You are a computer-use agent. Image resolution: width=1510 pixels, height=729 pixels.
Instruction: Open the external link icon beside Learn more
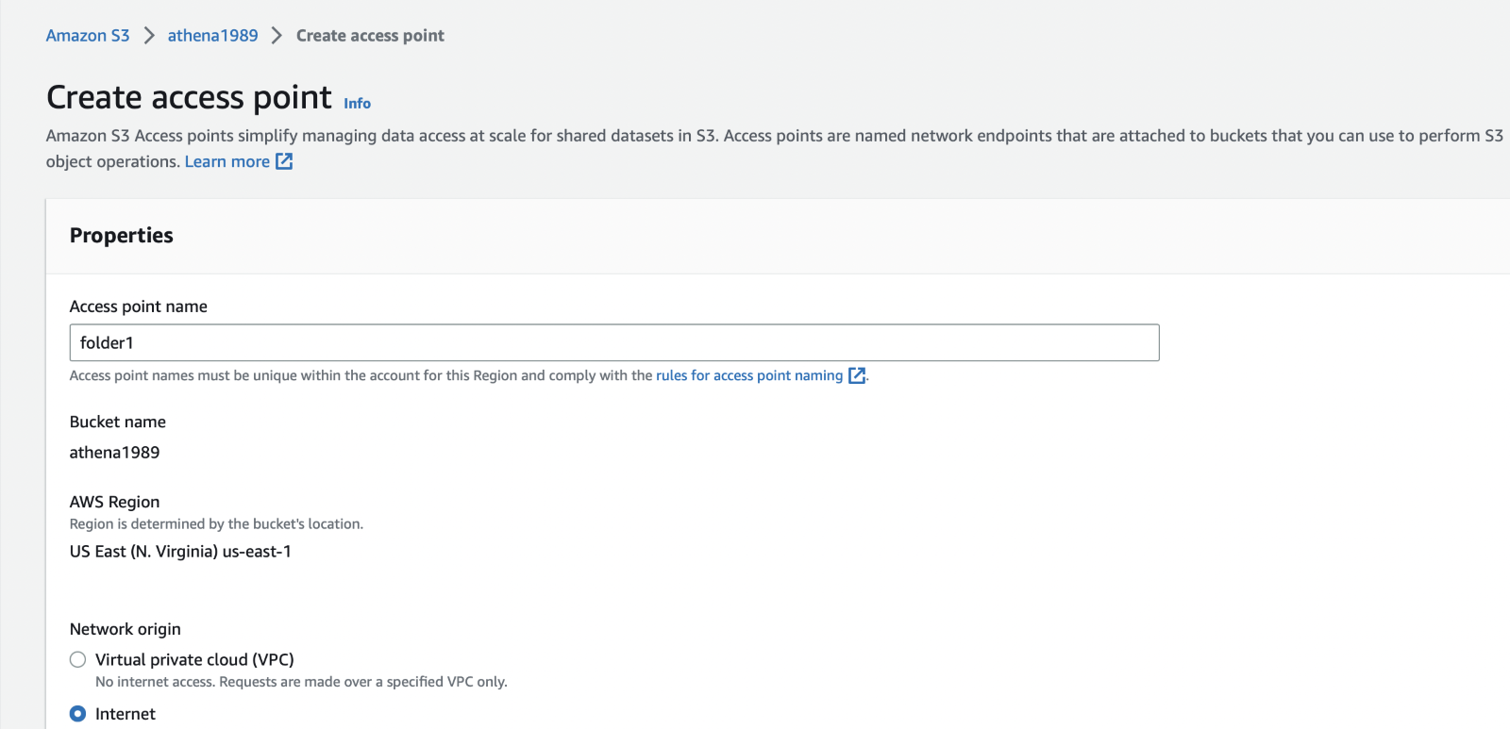[284, 162]
